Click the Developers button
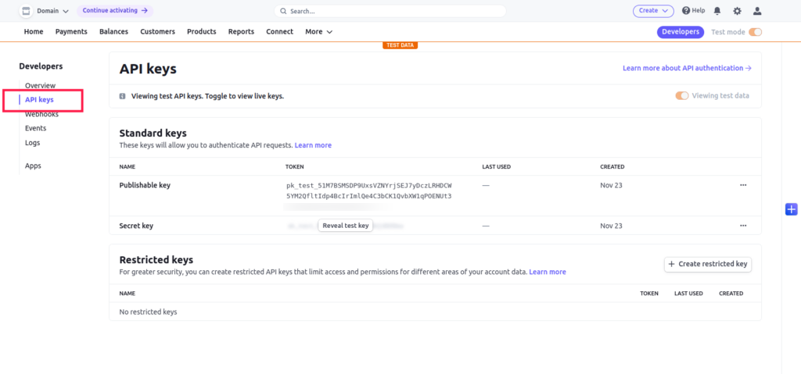This screenshot has width=801, height=374. coord(681,32)
